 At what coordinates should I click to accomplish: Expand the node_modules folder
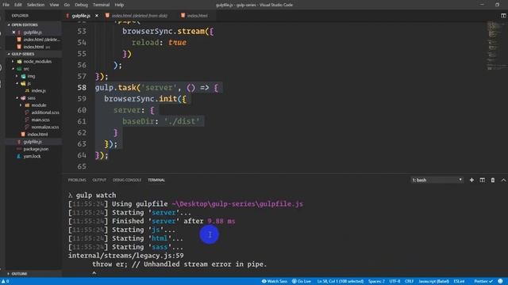point(37,62)
